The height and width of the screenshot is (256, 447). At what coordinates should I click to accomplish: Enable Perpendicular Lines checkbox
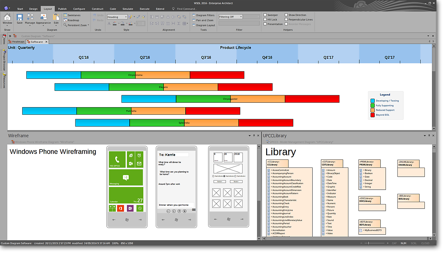pos(286,19)
